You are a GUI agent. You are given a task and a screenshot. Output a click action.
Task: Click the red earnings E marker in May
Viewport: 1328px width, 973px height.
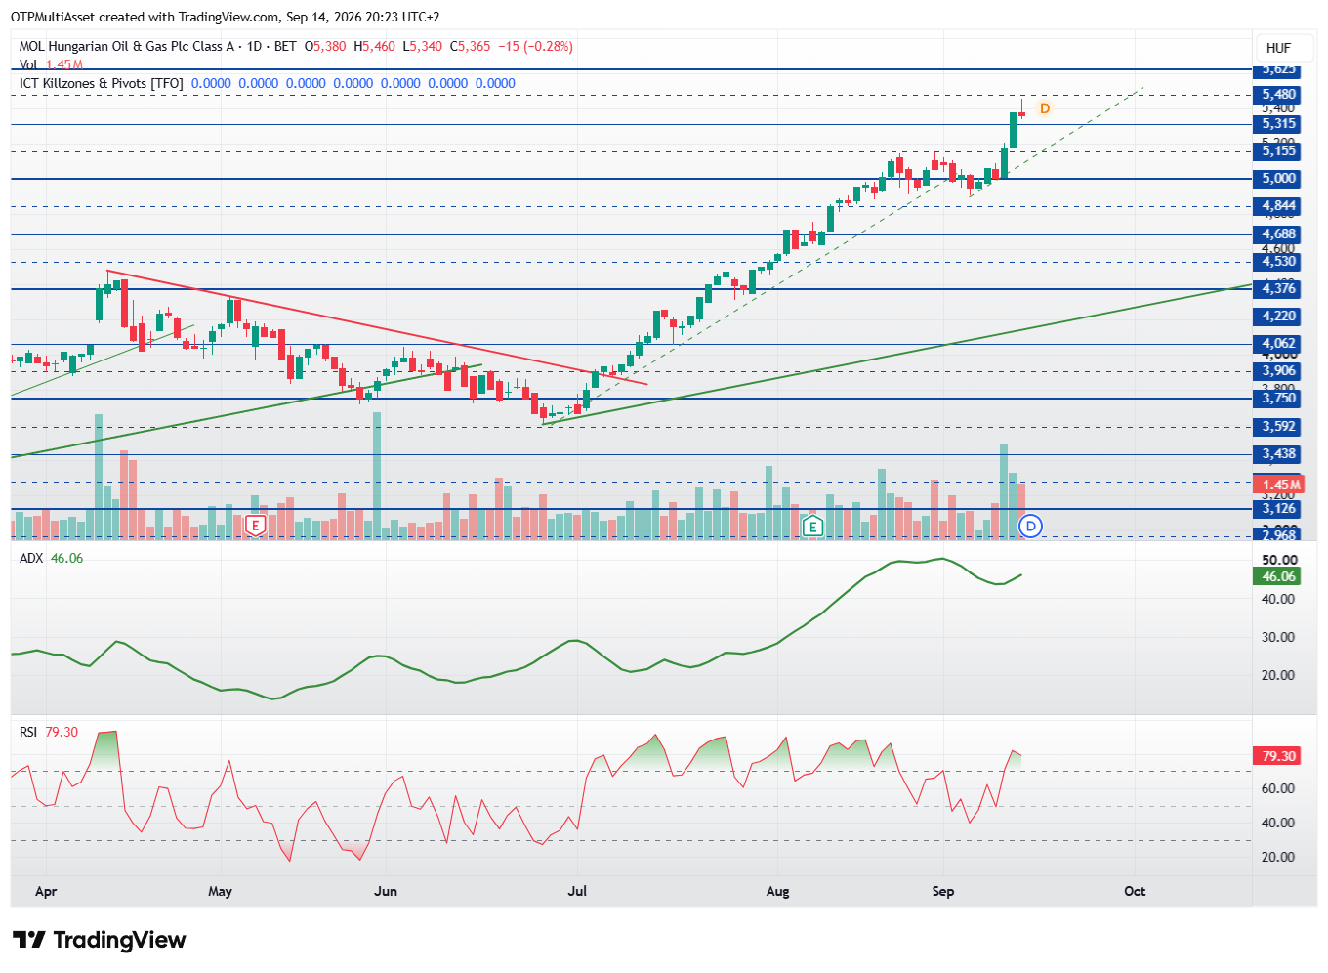(x=255, y=527)
